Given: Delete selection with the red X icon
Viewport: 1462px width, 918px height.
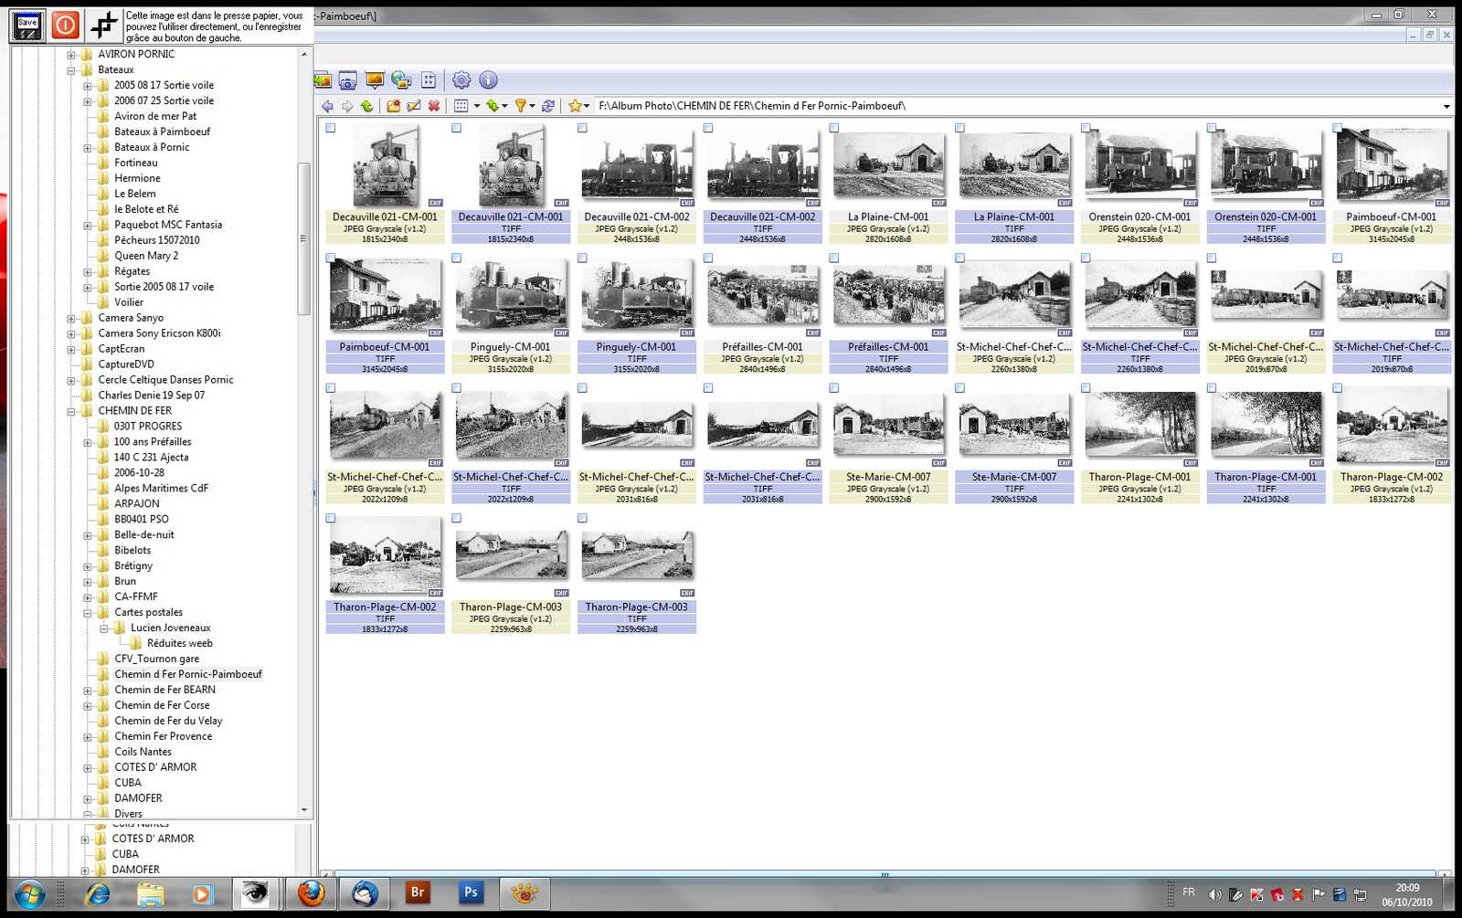Looking at the screenshot, I should 434,106.
